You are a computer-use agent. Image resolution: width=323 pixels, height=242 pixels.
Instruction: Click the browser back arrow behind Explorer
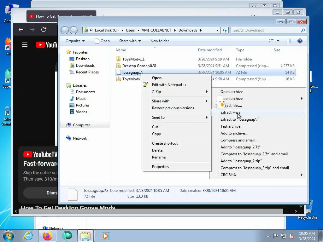(21, 30)
